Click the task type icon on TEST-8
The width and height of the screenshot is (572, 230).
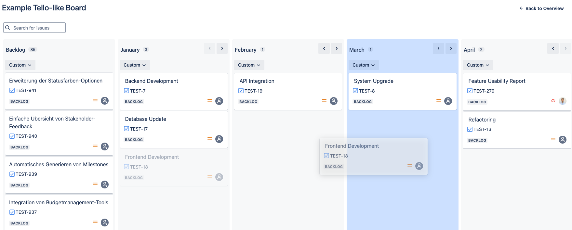(355, 91)
